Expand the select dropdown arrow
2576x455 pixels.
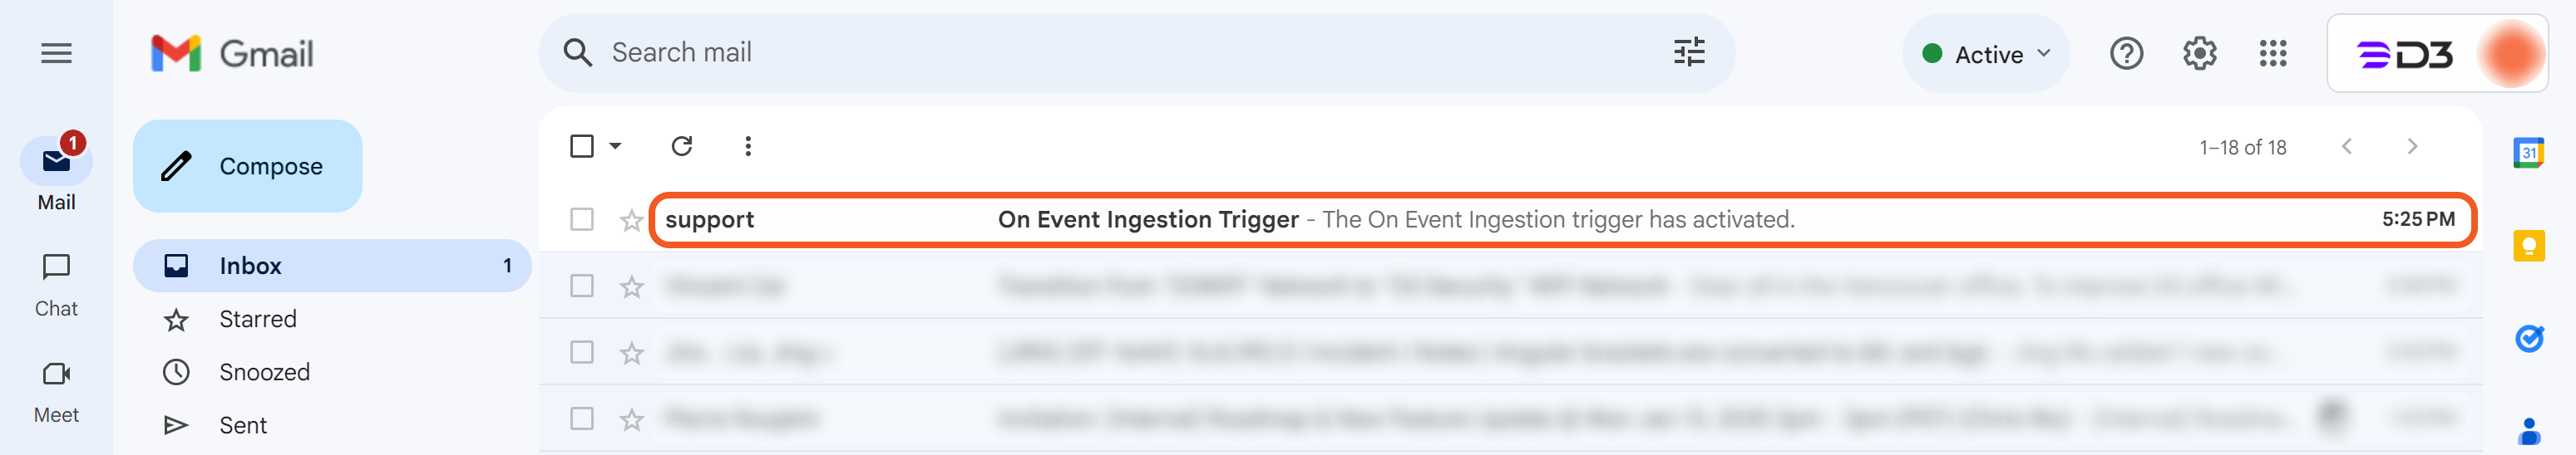point(616,147)
